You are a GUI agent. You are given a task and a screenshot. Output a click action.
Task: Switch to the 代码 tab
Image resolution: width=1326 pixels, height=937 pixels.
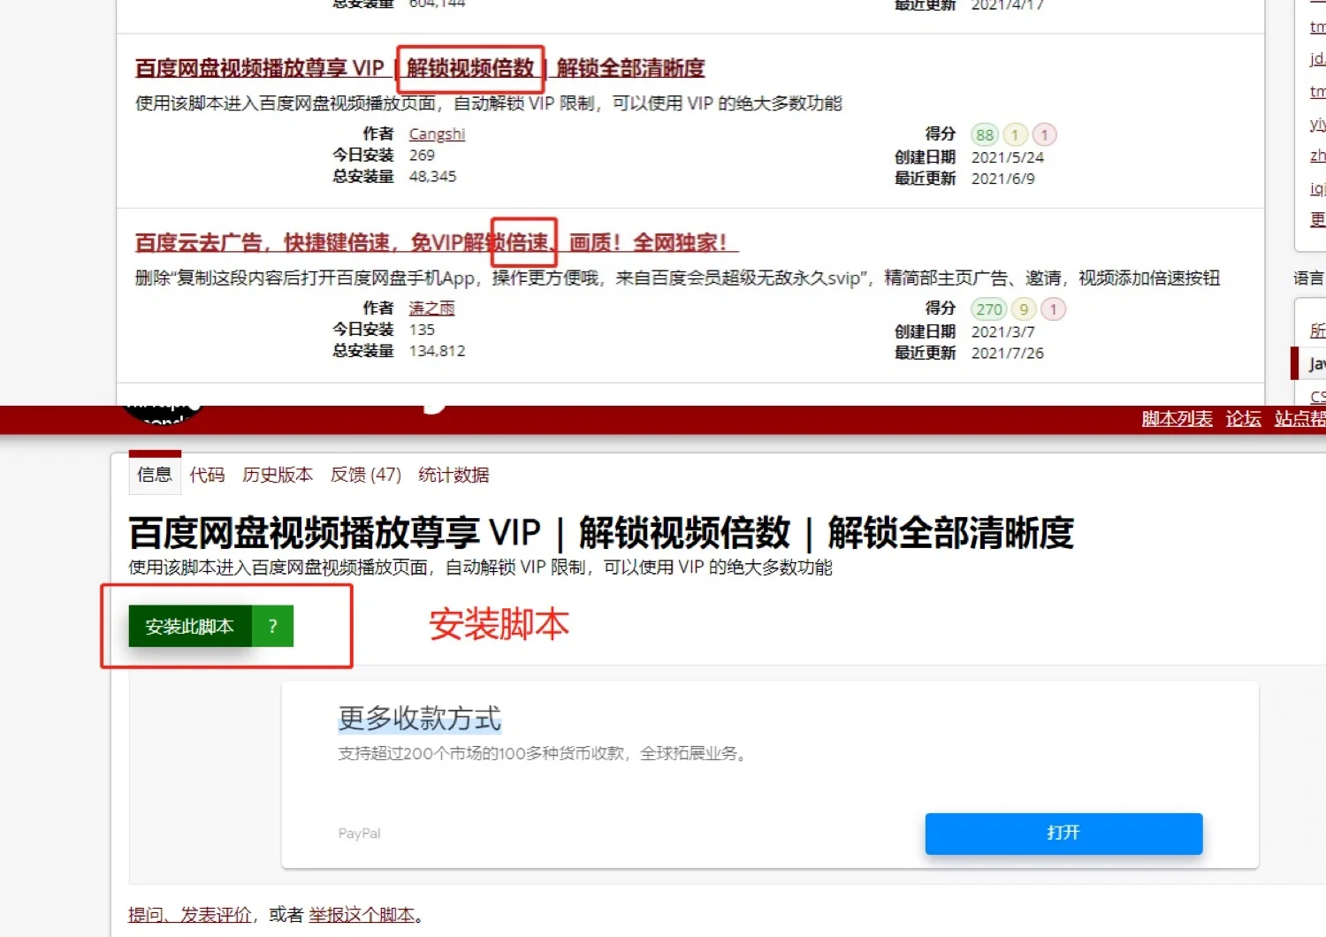pos(206,475)
